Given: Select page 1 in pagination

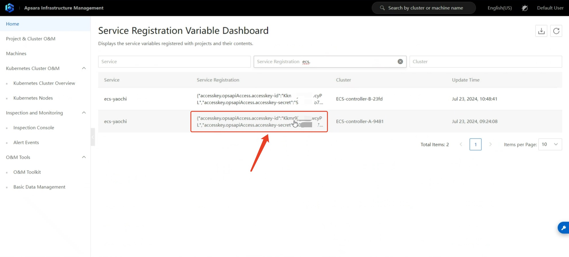Looking at the screenshot, I should [475, 144].
